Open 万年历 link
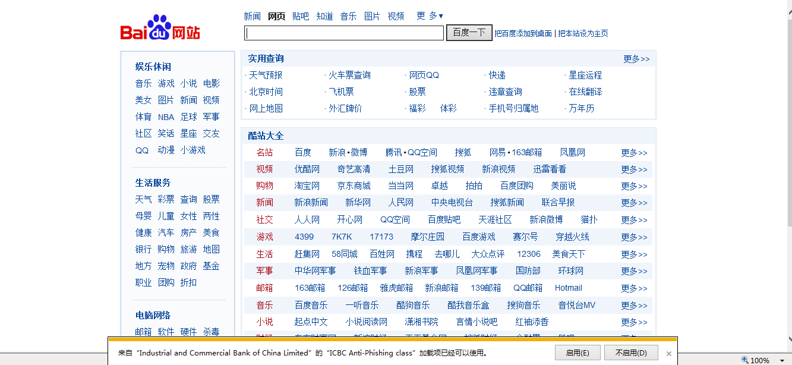792x365 pixels. pyautogui.click(x=581, y=108)
